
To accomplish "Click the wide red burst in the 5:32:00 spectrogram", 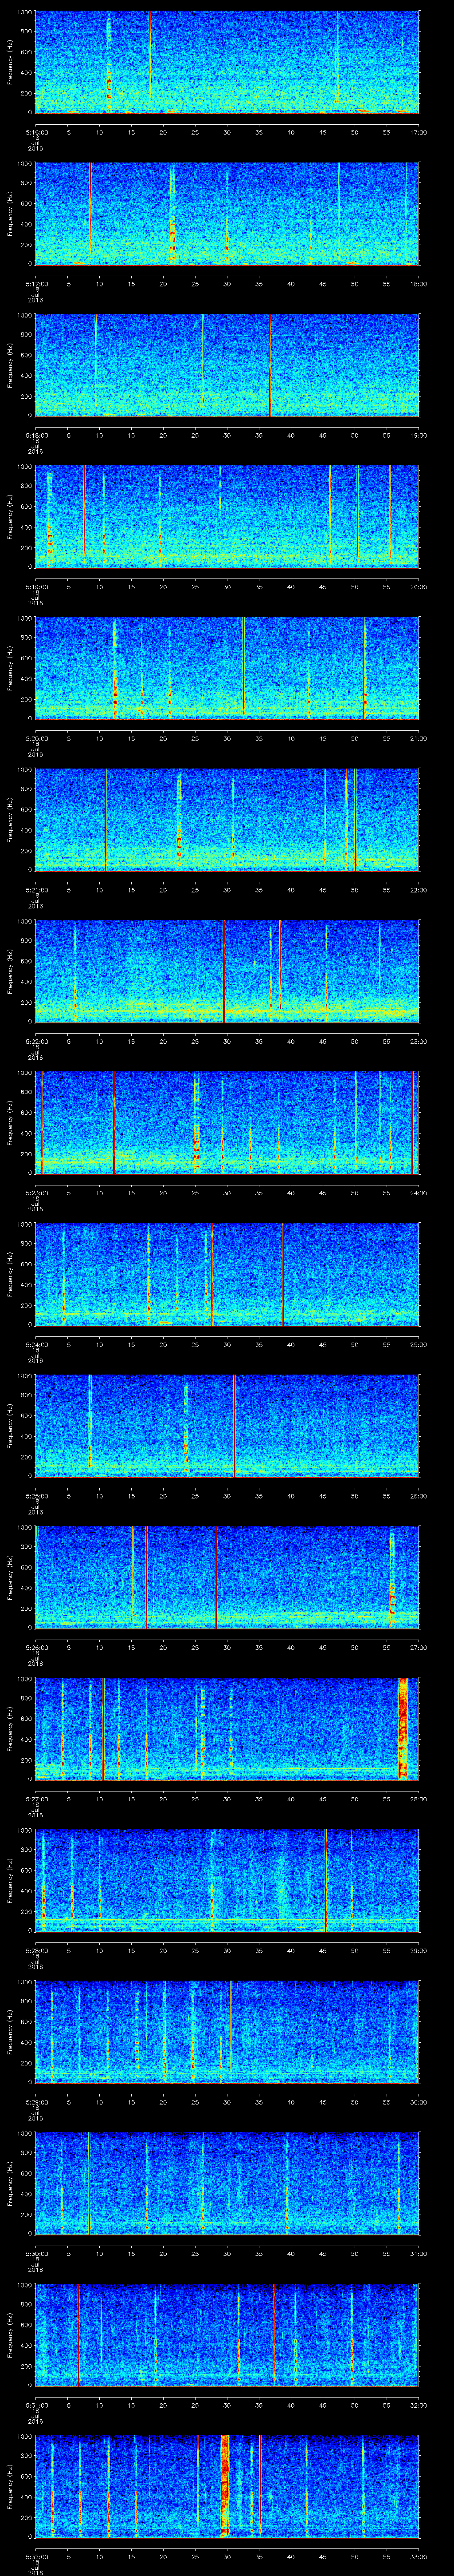I will 226,2486.
